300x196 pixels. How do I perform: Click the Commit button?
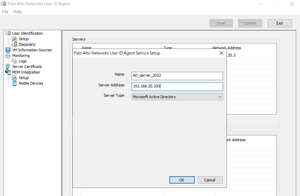click(250, 23)
